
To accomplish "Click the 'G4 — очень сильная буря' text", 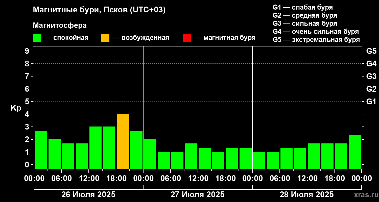I will point(316,32).
